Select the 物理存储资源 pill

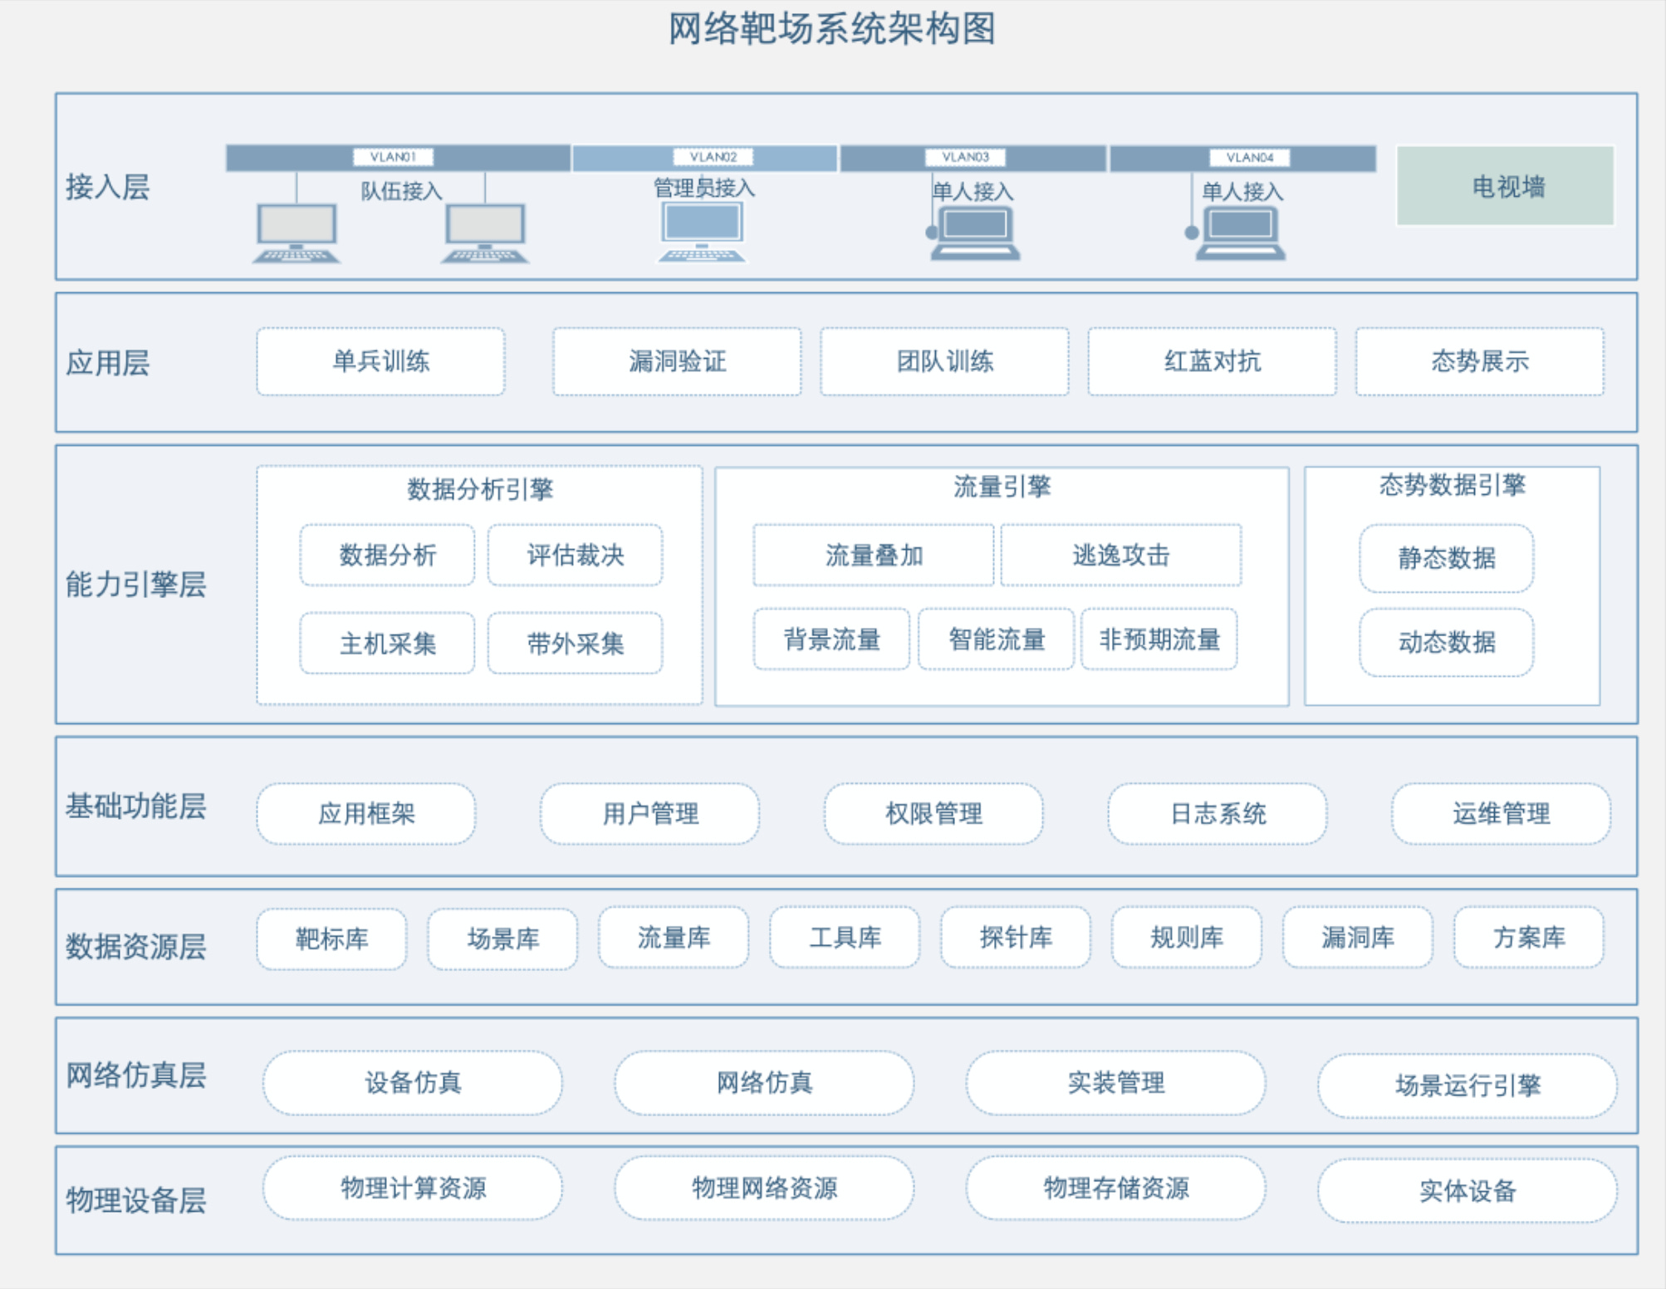[1115, 1188]
